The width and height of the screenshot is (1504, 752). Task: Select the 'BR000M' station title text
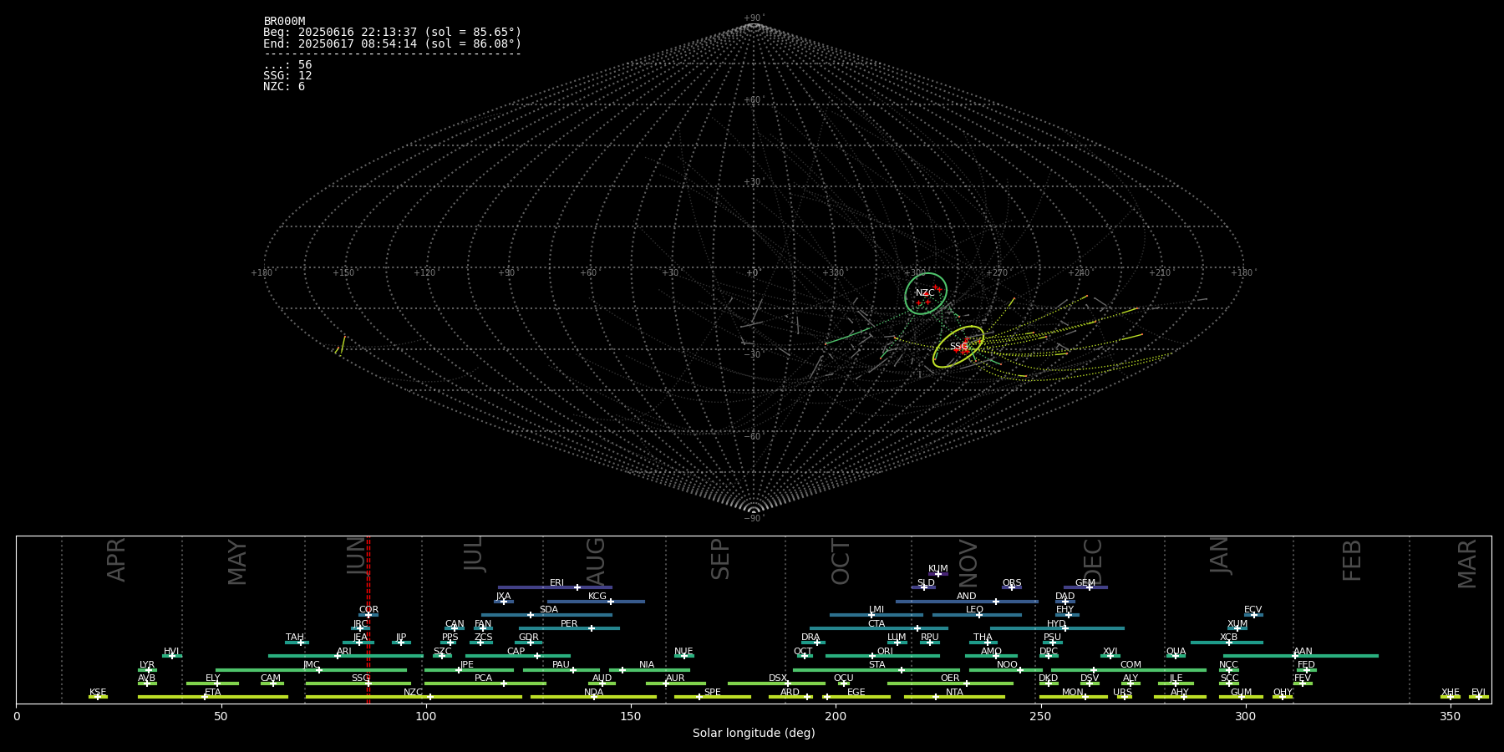(x=284, y=22)
